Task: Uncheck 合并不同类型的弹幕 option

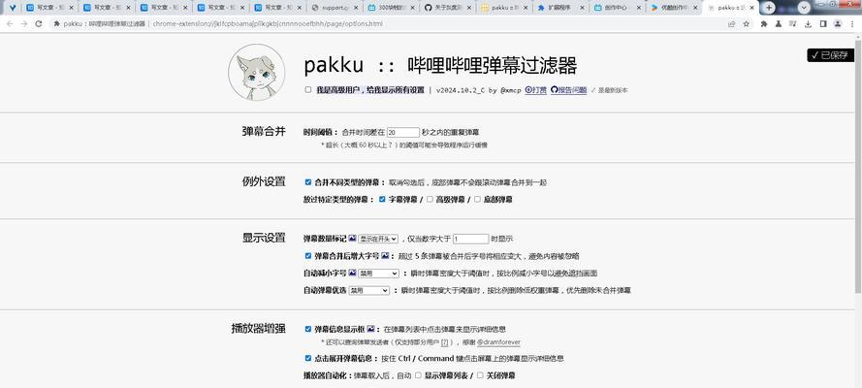Action: [x=308, y=182]
